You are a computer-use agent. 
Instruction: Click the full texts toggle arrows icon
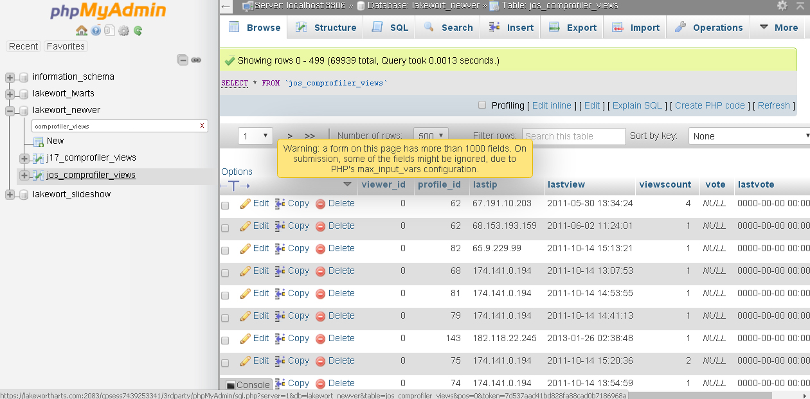click(x=235, y=186)
